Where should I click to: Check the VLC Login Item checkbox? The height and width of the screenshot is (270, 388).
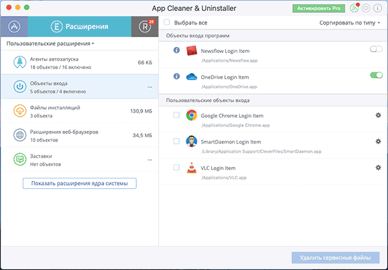(x=177, y=167)
